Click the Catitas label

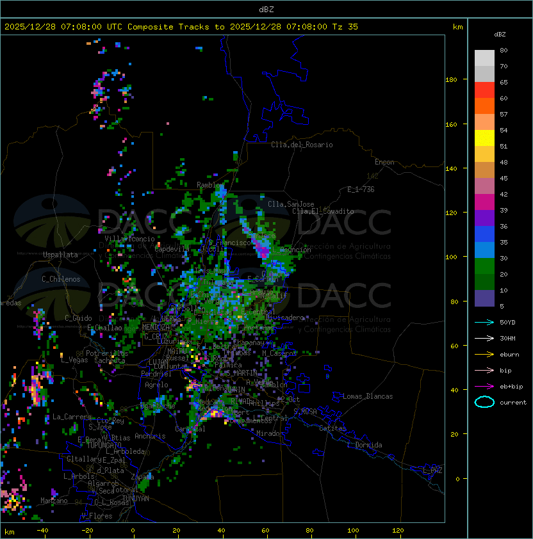332,428
